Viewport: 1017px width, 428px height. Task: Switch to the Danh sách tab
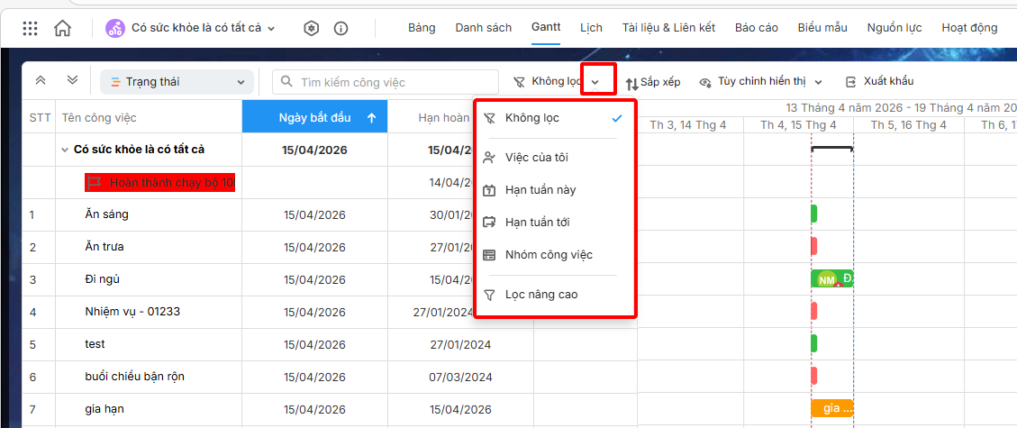coord(483,28)
